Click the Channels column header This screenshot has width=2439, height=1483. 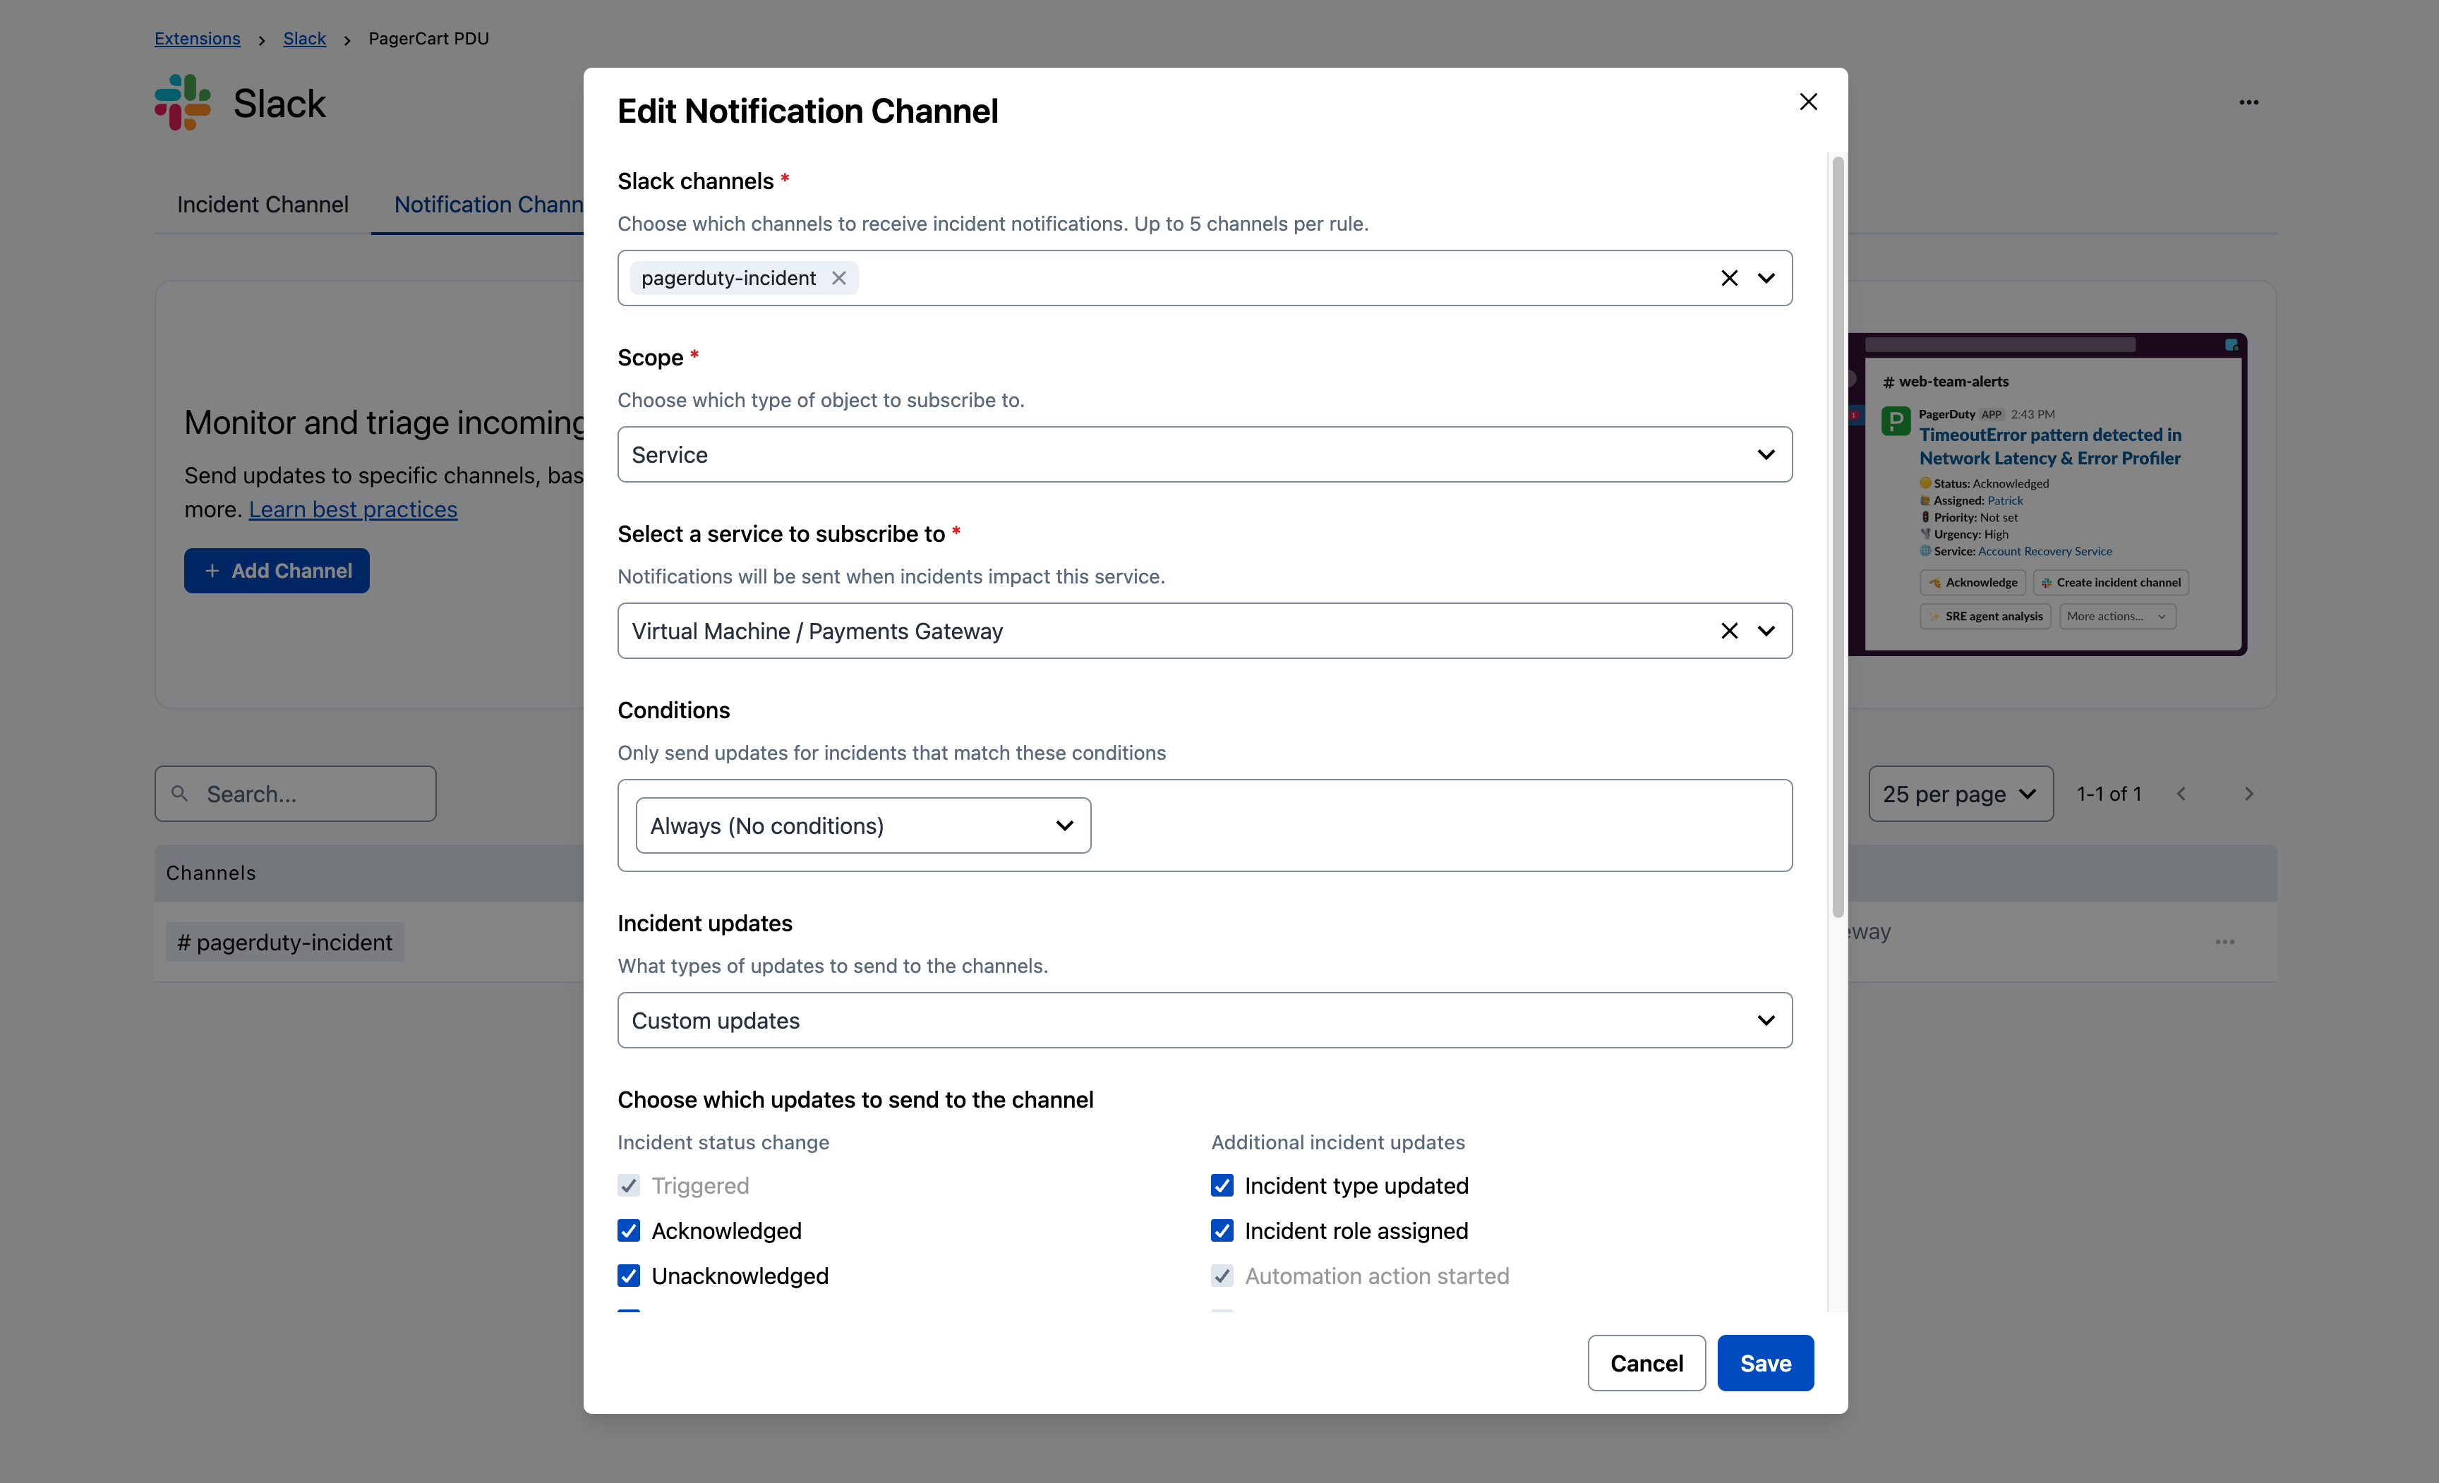pyautogui.click(x=211, y=873)
